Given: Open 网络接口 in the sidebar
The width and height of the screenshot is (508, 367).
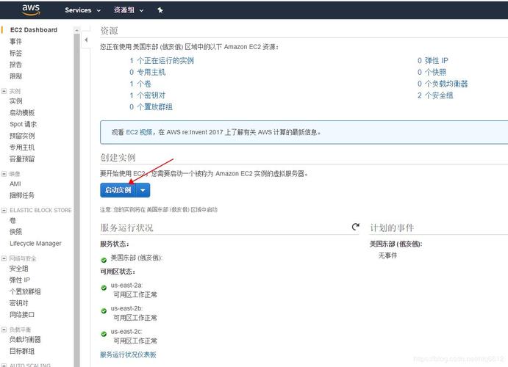Looking at the screenshot, I should point(22,315).
